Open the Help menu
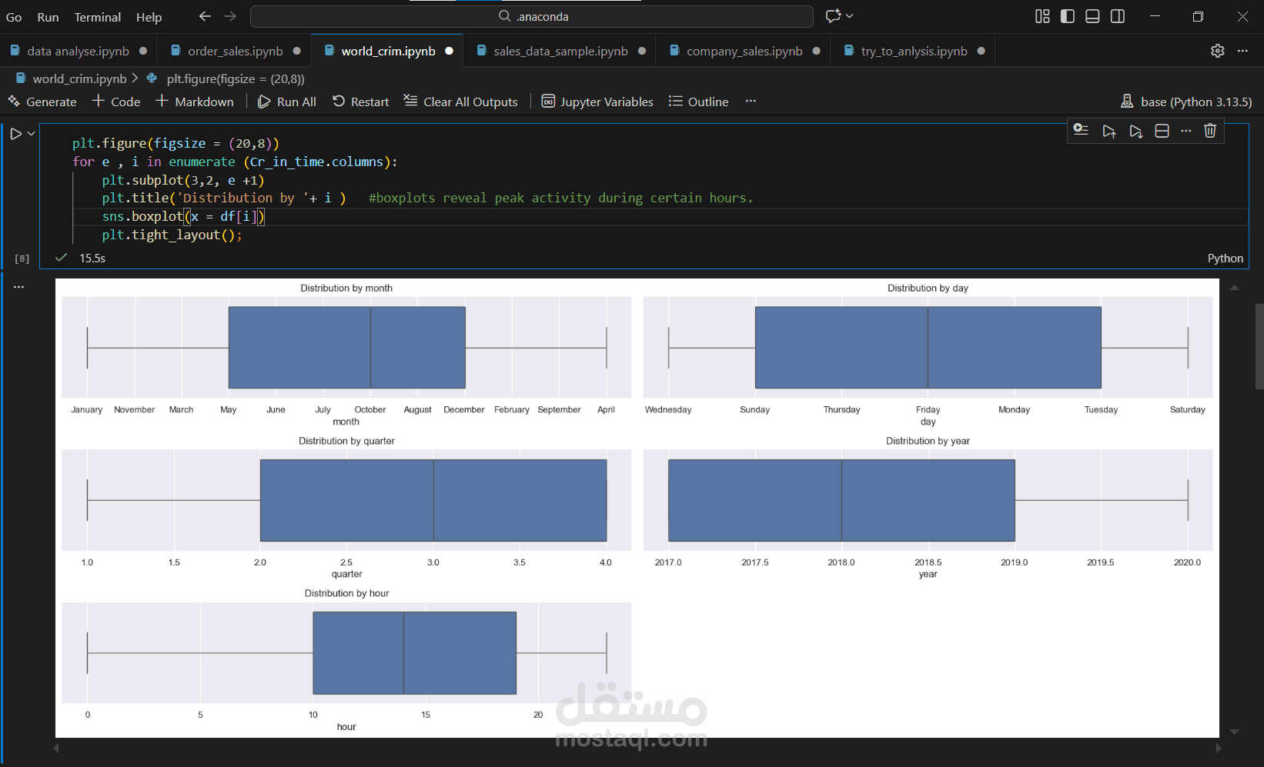This screenshot has width=1264, height=767. click(149, 17)
